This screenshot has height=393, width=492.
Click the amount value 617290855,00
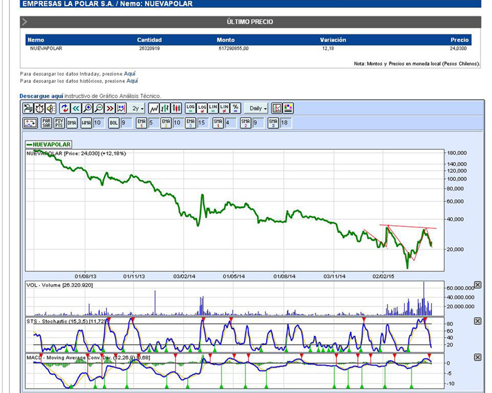click(x=234, y=49)
